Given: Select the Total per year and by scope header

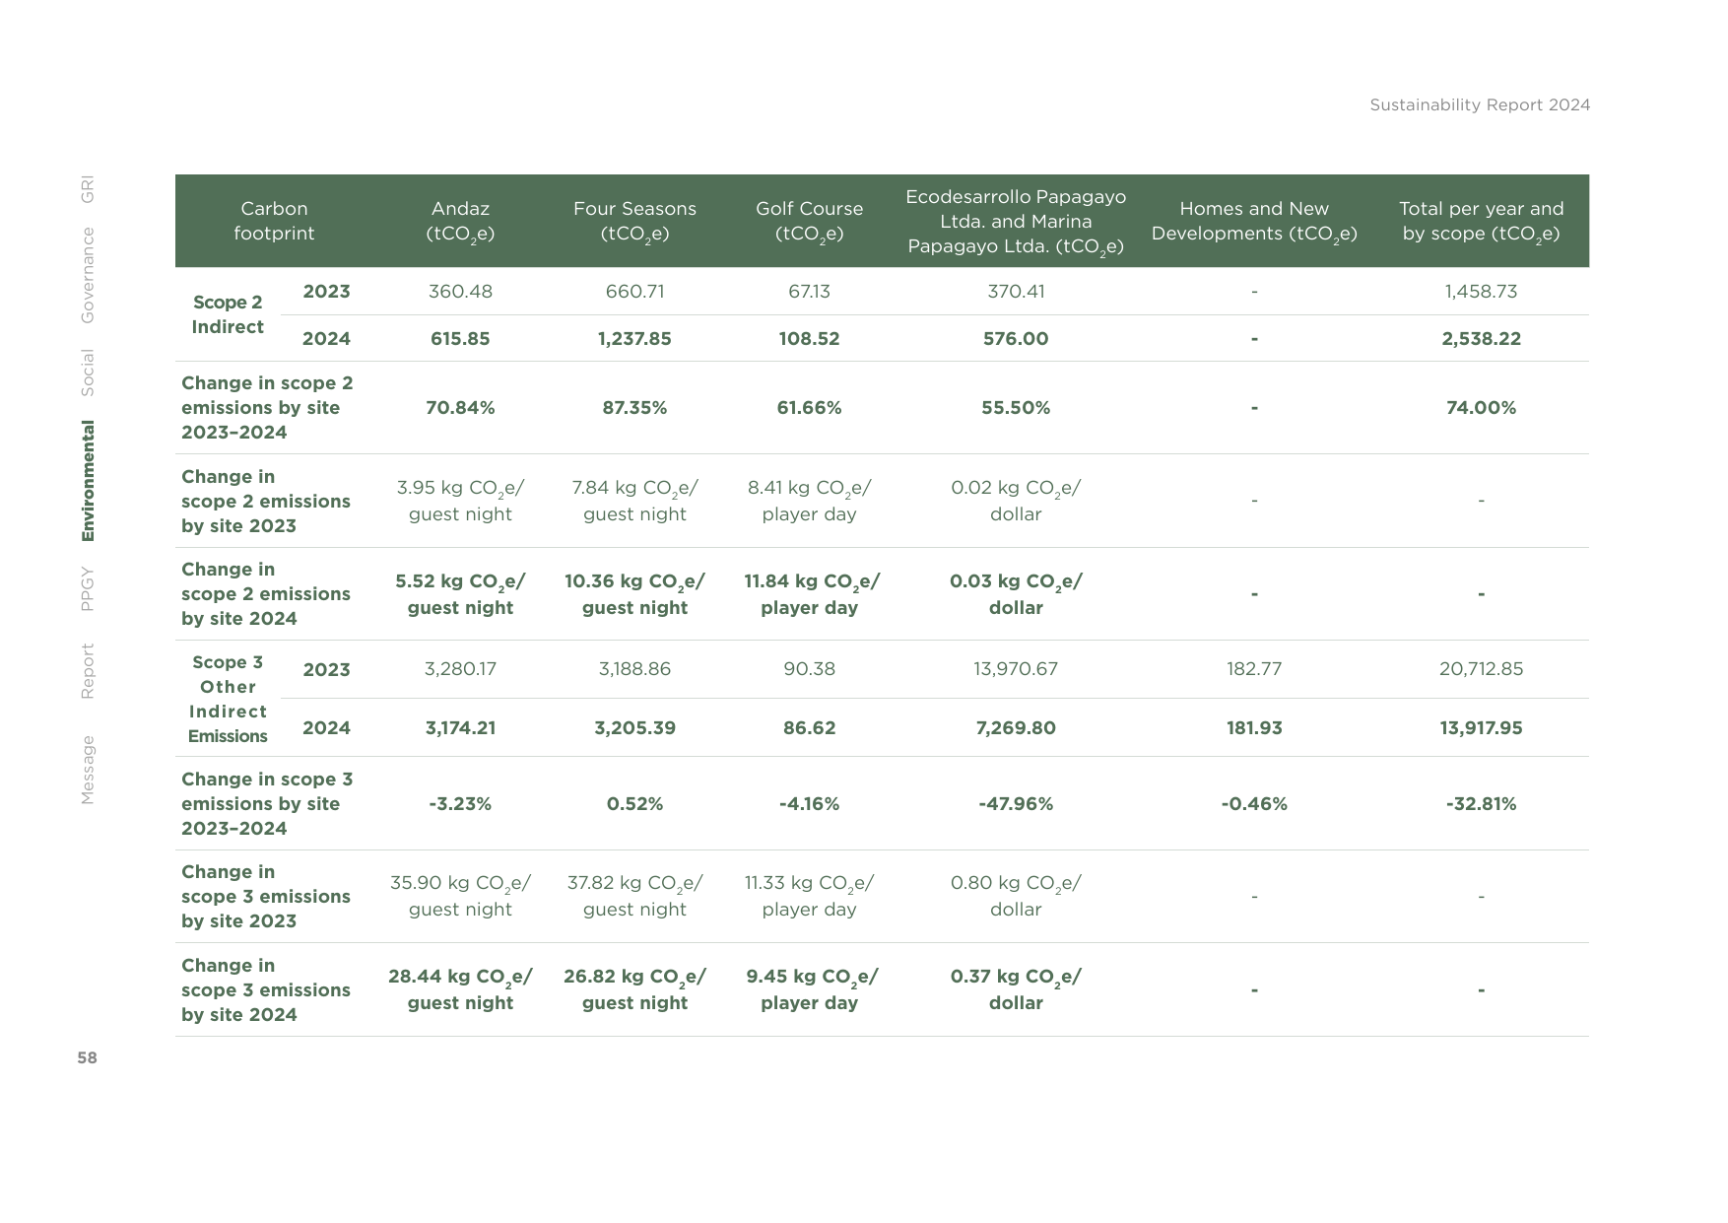Looking at the screenshot, I should (x=1481, y=221).
